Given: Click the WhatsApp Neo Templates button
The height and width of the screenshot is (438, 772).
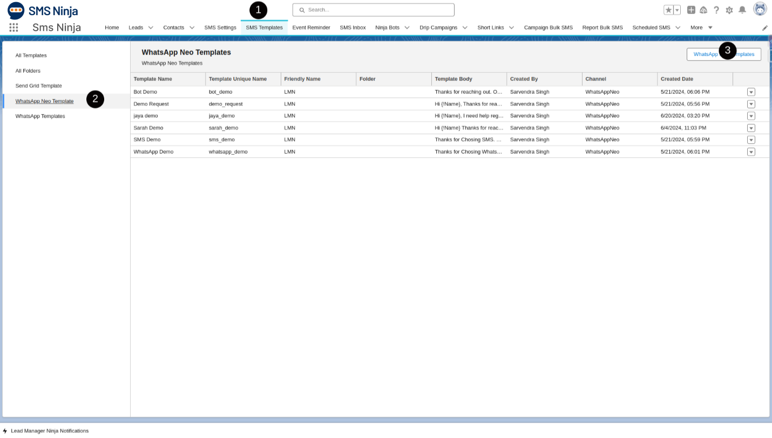Looking at the screenshot, I should (724, 54).
